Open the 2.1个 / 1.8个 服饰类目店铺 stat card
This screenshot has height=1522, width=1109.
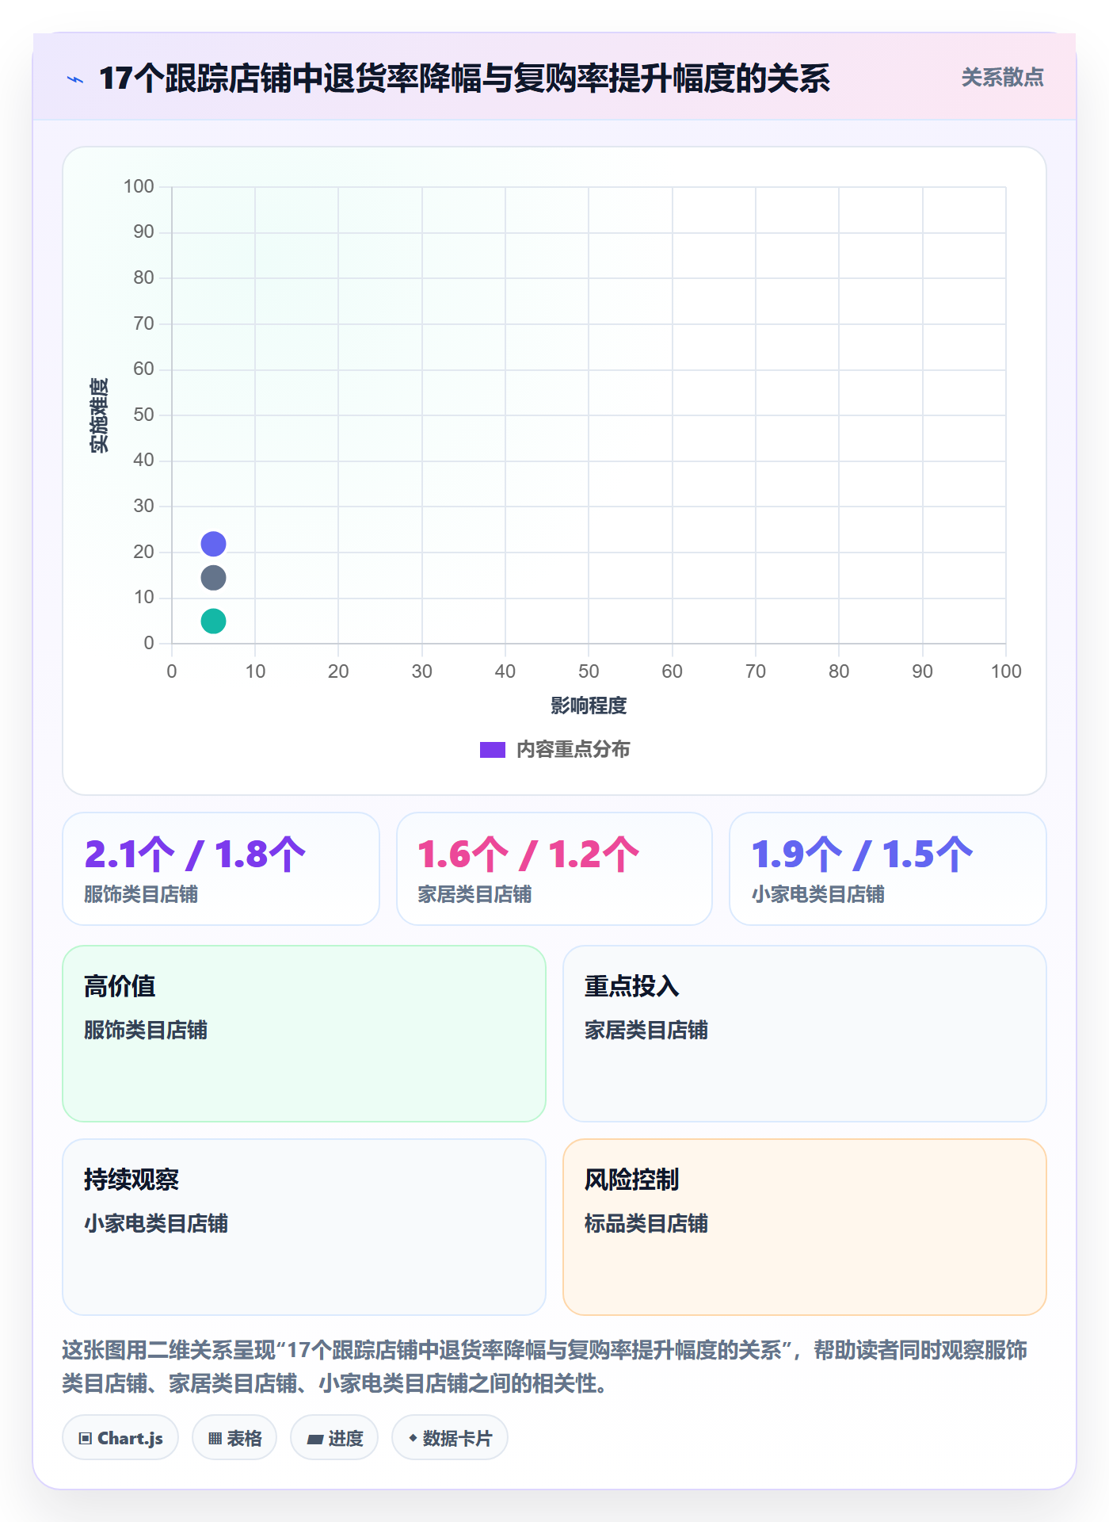click(221, 869)
